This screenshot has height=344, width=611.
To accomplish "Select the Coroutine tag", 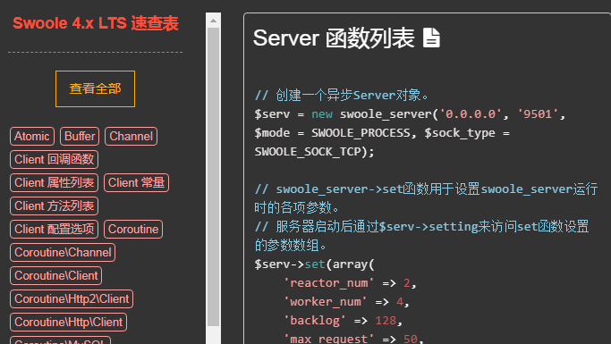I will tap(133, 230).
